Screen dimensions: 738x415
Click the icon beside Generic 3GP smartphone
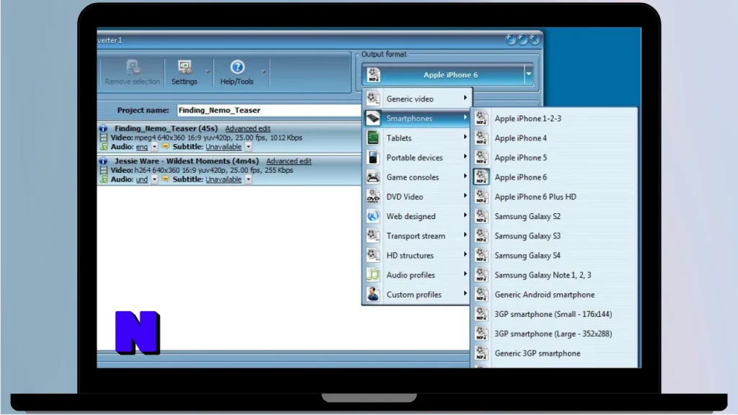(x=481, y=353)
